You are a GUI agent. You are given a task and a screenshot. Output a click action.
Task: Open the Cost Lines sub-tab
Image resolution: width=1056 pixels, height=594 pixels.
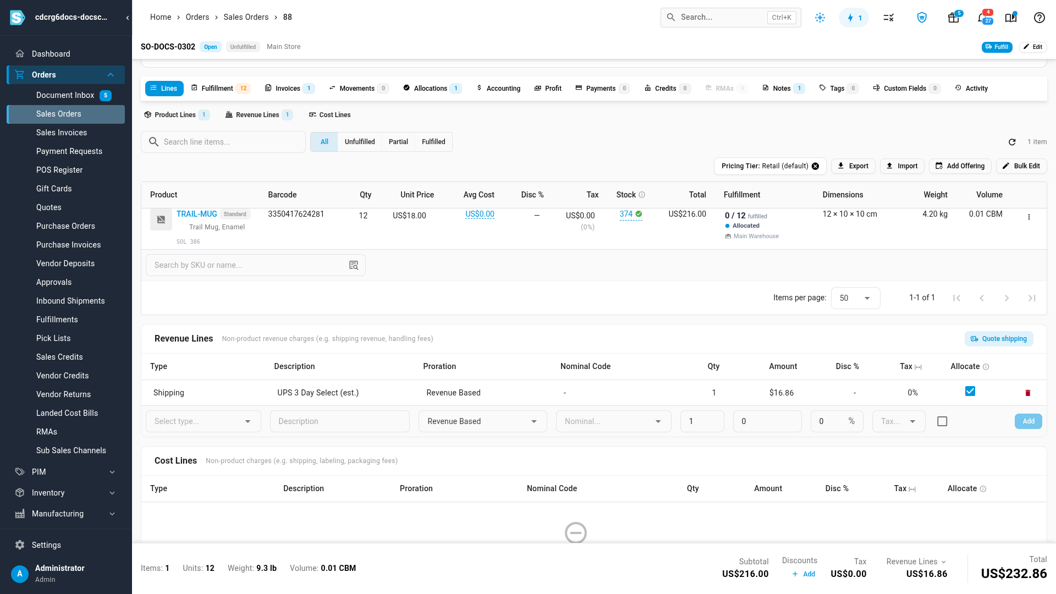point(329,115)
